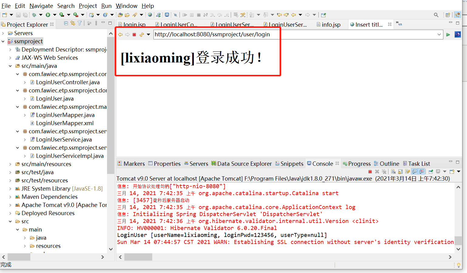Open the Help menu
Image resolution: width=467 pixels, height=273 pixels.
pos(148,6)
